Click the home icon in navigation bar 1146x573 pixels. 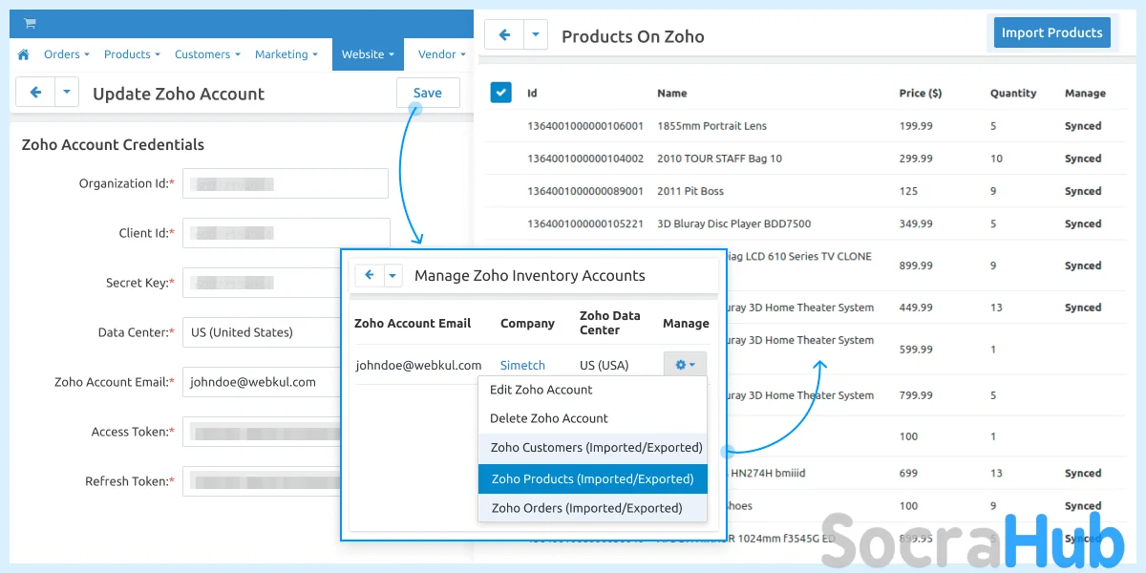pos(24,54)
